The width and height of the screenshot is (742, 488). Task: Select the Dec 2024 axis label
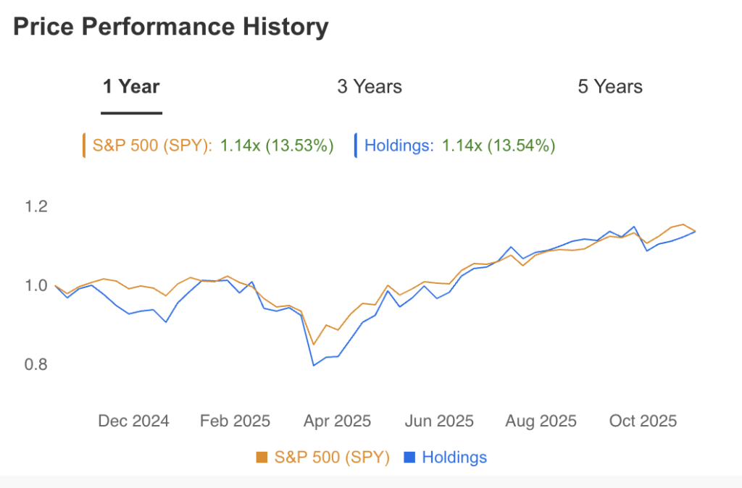[133, 421]
